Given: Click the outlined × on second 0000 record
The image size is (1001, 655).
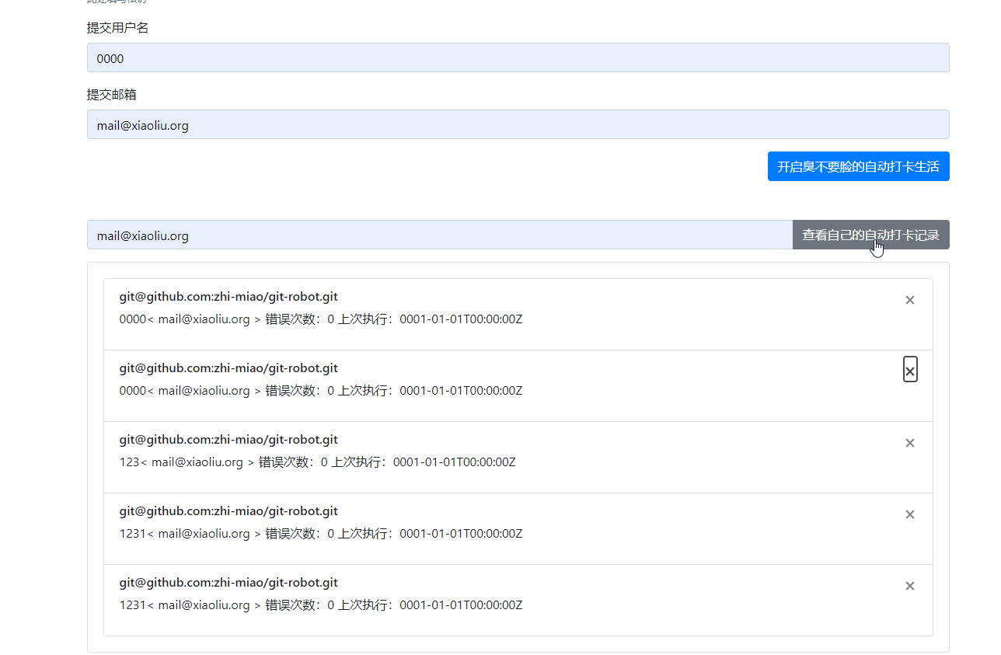Looking at the screenshot, I should click(x=910, y=370).
